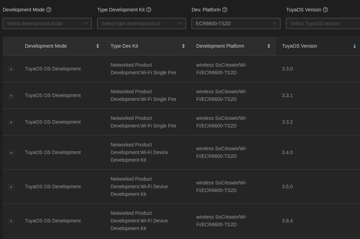Click the TuyaOS Version filter label

pos(304,10)
